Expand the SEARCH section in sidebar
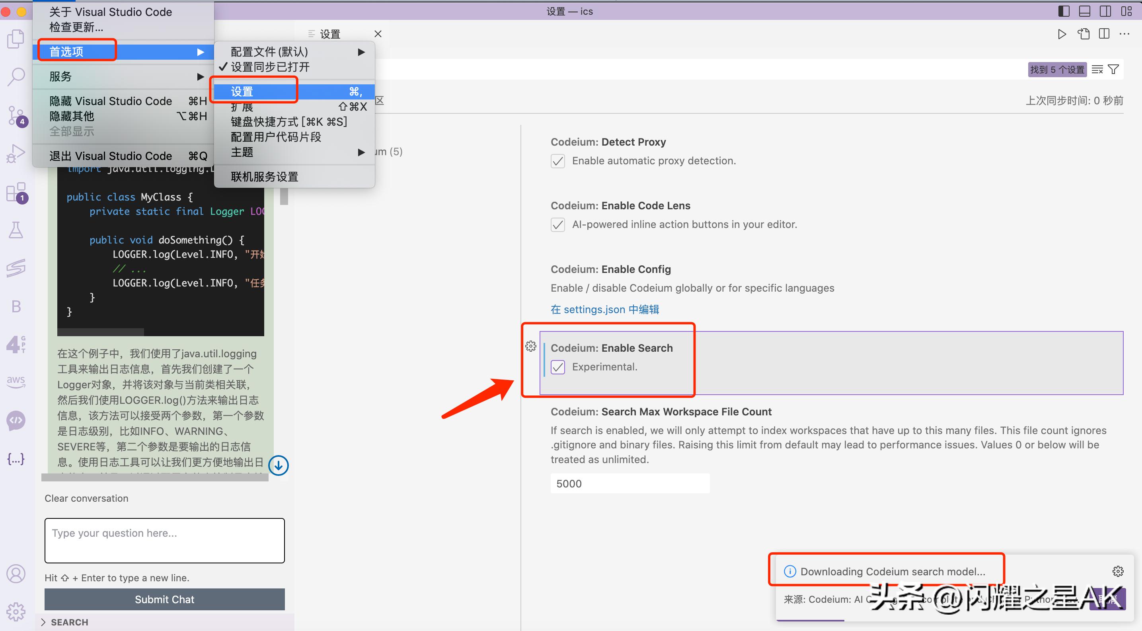Screen dimensions: 1142x631 (69, 622)
